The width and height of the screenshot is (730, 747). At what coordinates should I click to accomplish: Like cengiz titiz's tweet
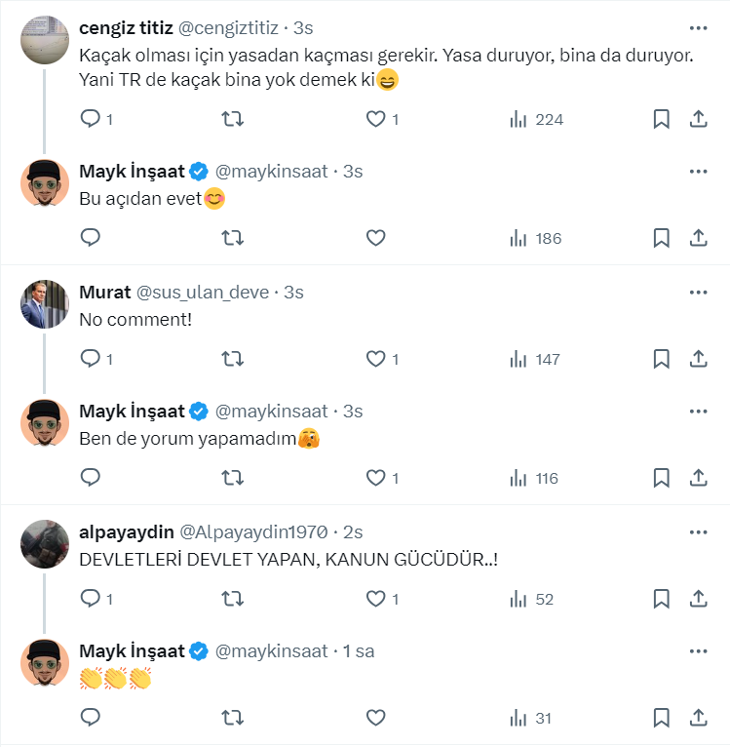(376, 119)
